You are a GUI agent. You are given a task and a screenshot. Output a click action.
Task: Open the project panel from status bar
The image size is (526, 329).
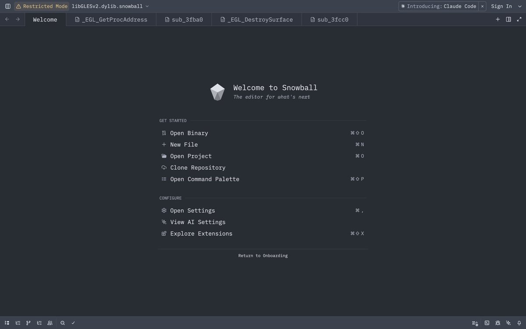(7, 323)
